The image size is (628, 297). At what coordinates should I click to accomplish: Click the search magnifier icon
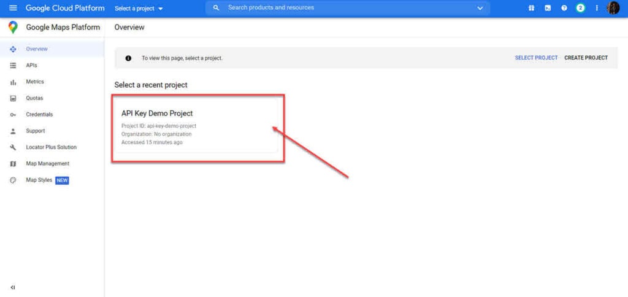click(x=216, y=8)
